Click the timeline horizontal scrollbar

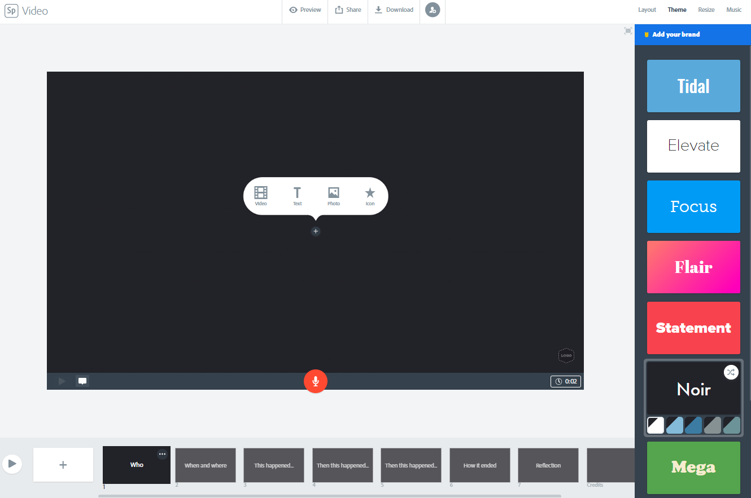[330, 496]
